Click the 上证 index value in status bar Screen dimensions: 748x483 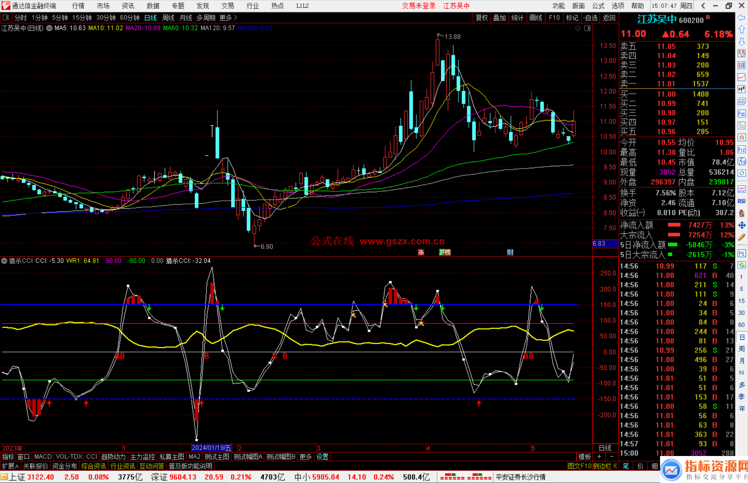point(41,477)
